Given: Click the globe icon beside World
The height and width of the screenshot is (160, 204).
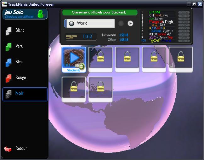Looking at the screenshot, I should pos(71,23).
